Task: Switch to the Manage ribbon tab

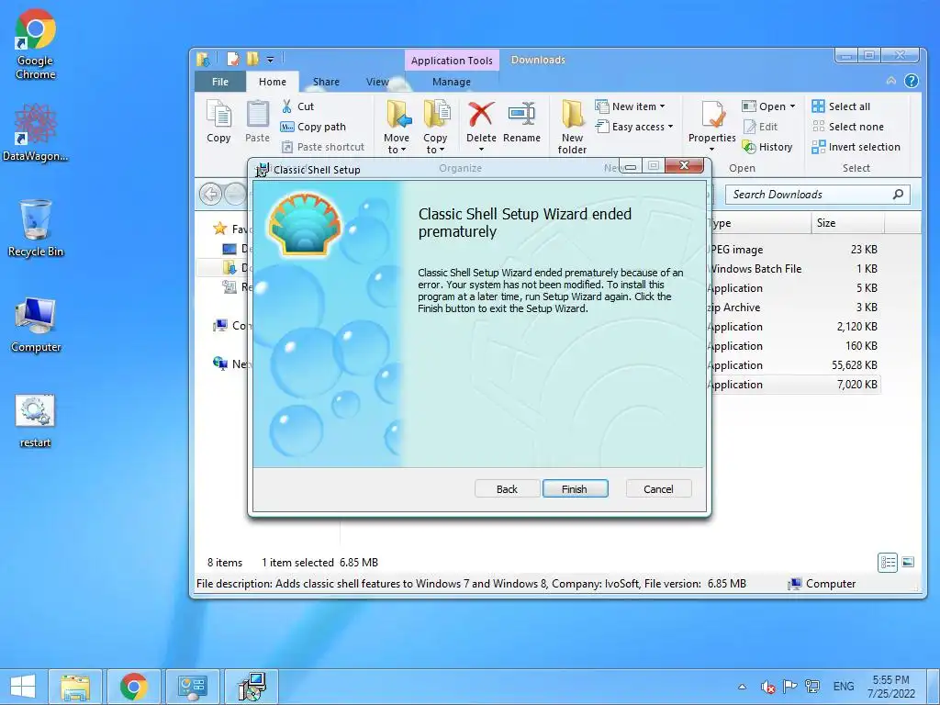Action: pyautogui.click(x=452, y=82)
